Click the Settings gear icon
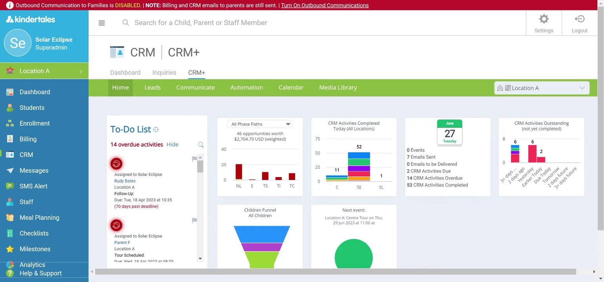 544,19
